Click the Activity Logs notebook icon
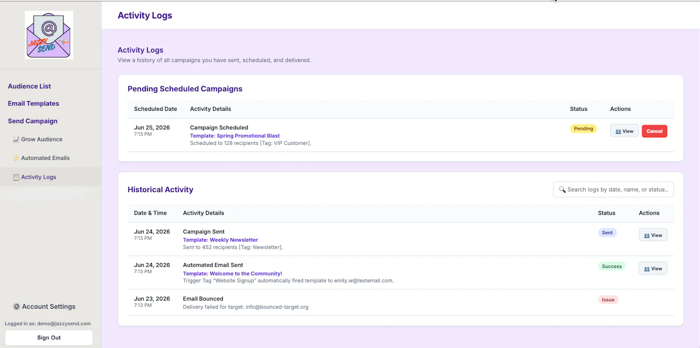The width and height of the screenshot is (700, 348). [16, 177]
